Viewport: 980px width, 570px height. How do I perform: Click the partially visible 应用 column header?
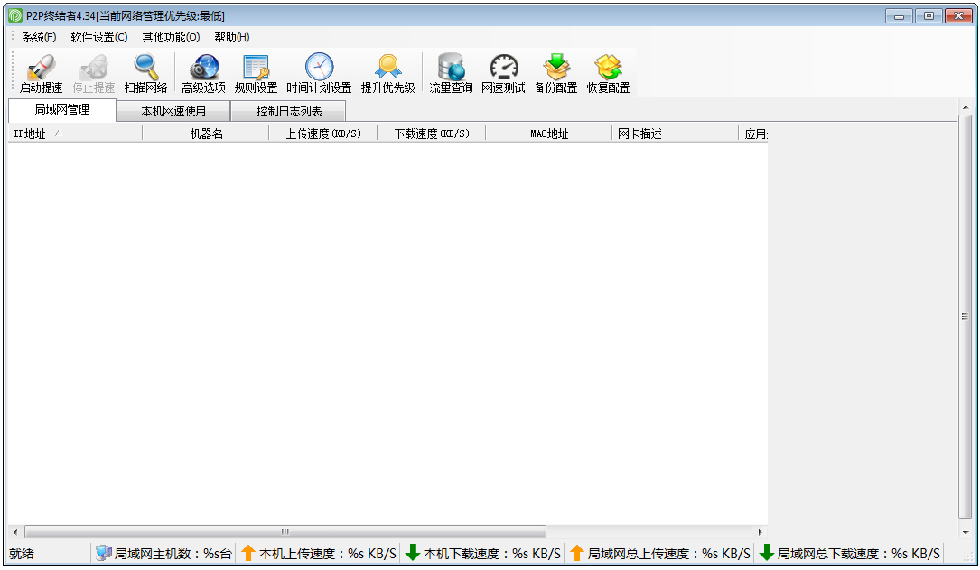coord(754,133)
